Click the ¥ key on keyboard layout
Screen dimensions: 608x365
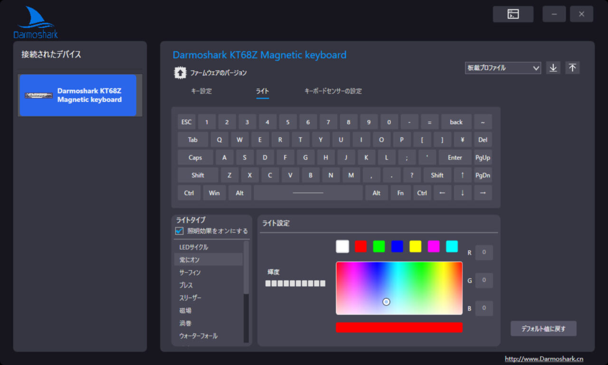463,140
